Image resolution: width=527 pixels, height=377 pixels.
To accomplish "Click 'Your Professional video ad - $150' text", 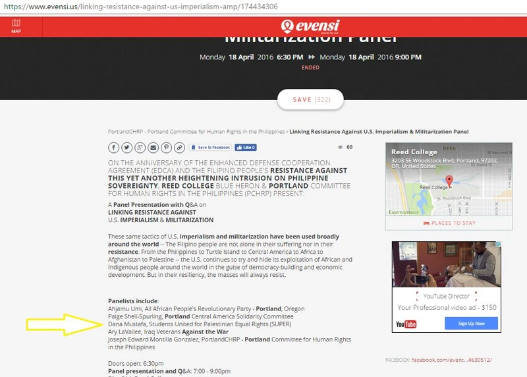I will (x=447, y=307).
